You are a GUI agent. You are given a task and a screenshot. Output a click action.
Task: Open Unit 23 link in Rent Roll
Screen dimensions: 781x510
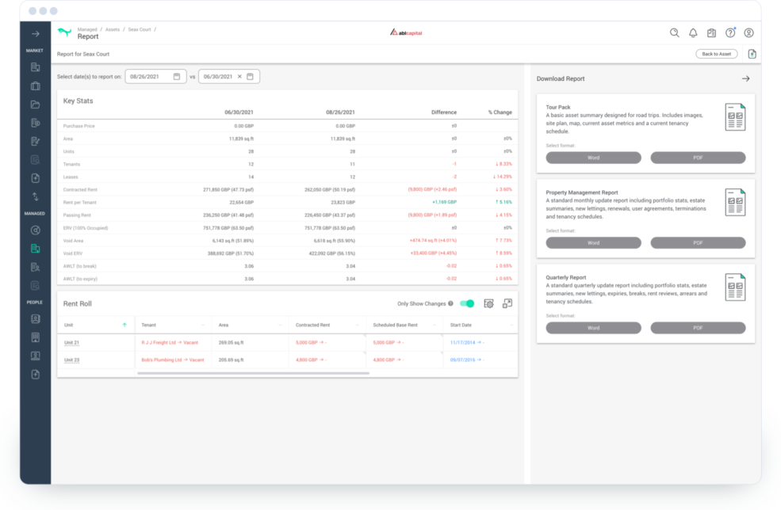point(71,360)
